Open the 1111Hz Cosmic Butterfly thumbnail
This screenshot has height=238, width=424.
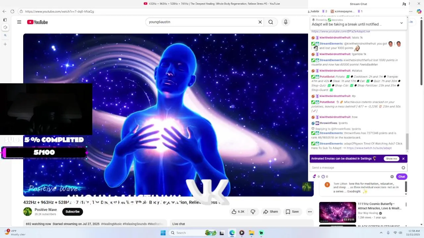pyautogui.click(x=338, y=212)
